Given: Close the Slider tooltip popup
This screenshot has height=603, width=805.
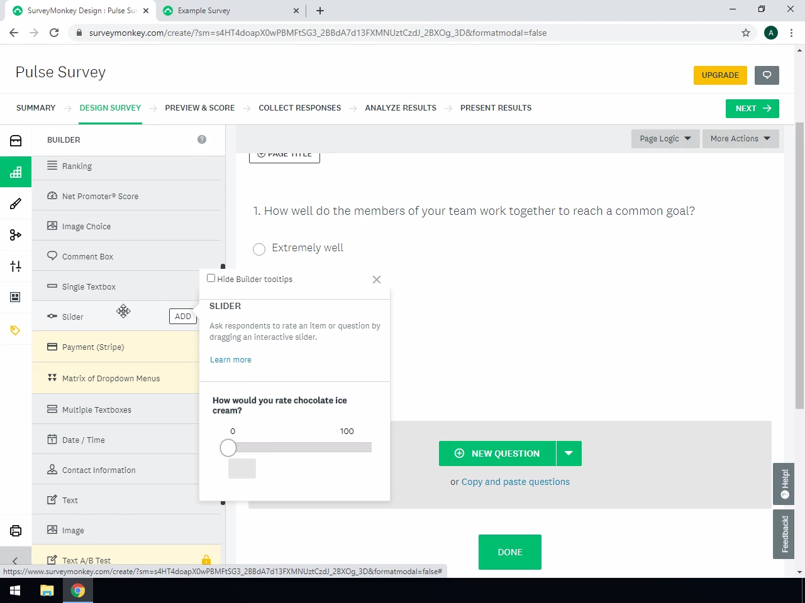Looking at the screenshot, I should click(377, 280).
